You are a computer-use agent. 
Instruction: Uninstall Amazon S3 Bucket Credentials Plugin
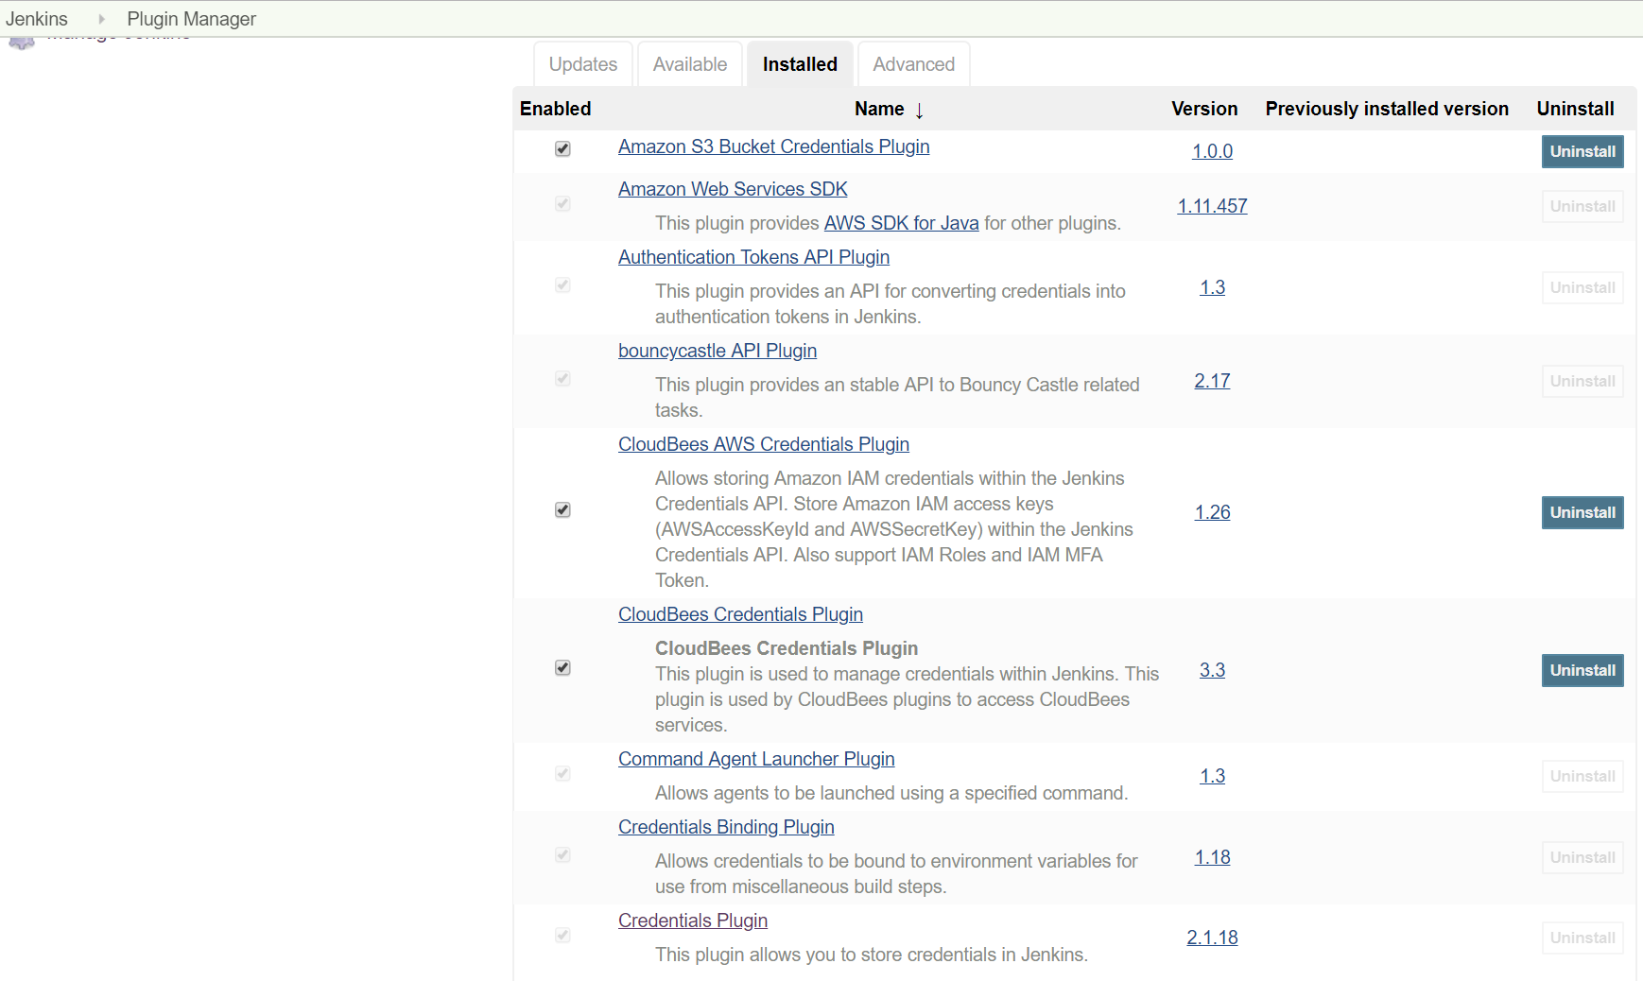pos(1582,151)
